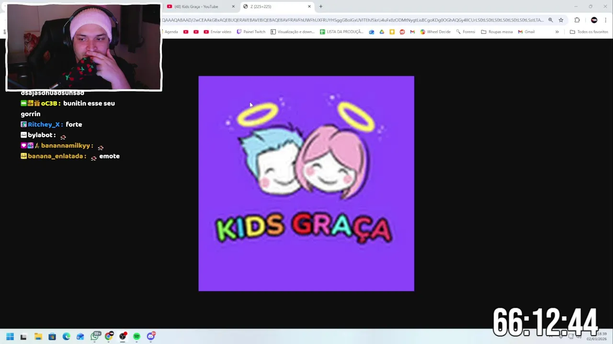Open the Agenda bookmark
613x344 pixels.
point(171,32)
